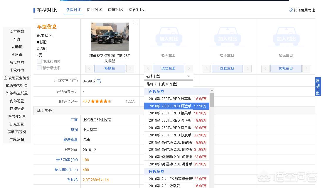Jump to 基本参数 in sidebar
This screenshot has width=323, height=188.
[x=17, y=31]
